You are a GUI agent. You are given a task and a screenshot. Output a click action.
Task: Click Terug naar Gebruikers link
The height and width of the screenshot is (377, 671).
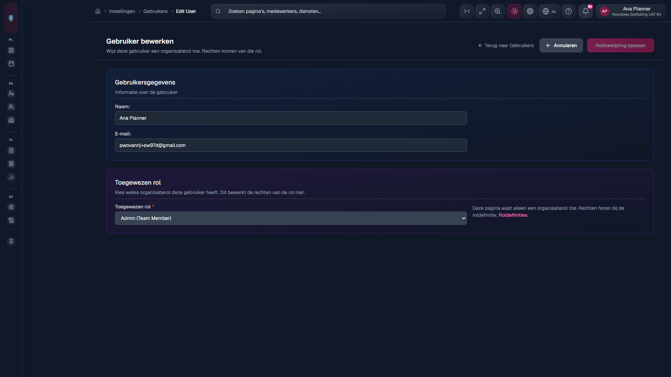[x=506, y=45]
